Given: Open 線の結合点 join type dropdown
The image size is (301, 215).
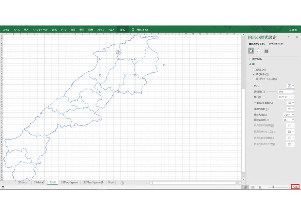Looking at the screenshot, I should coord(289,120).
